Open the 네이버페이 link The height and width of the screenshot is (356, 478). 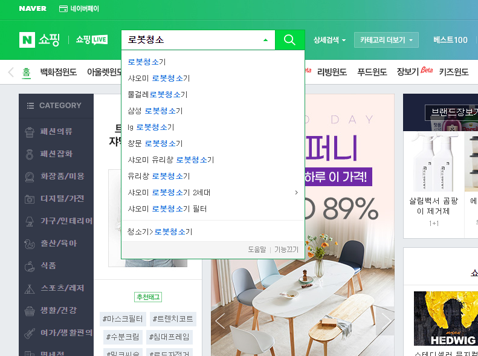pyautogui.click(x=79, y=8)
